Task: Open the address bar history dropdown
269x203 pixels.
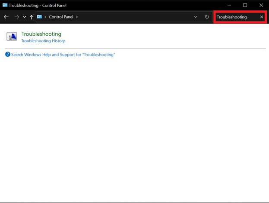Action: pos(196,17)
